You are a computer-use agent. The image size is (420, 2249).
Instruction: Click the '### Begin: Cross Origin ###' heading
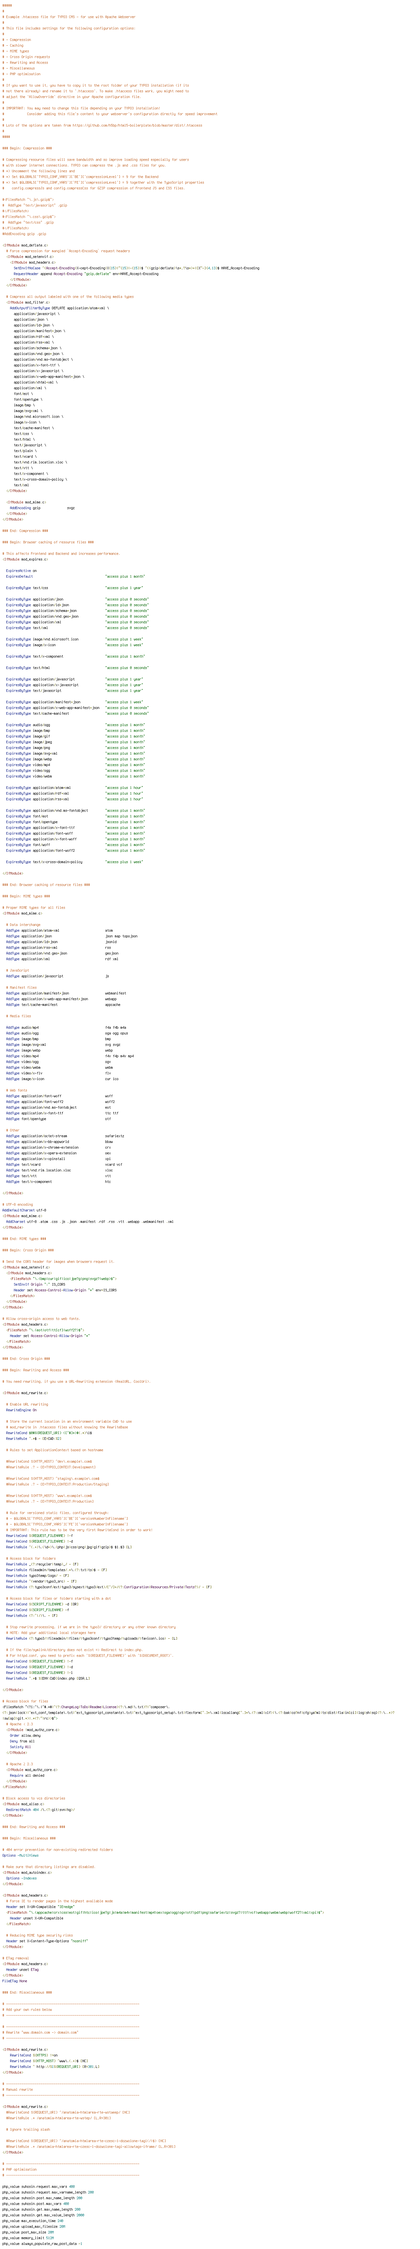coord(28,1249)
